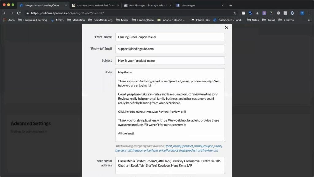Open the Language Learning bookmark folder

(33, 20)
